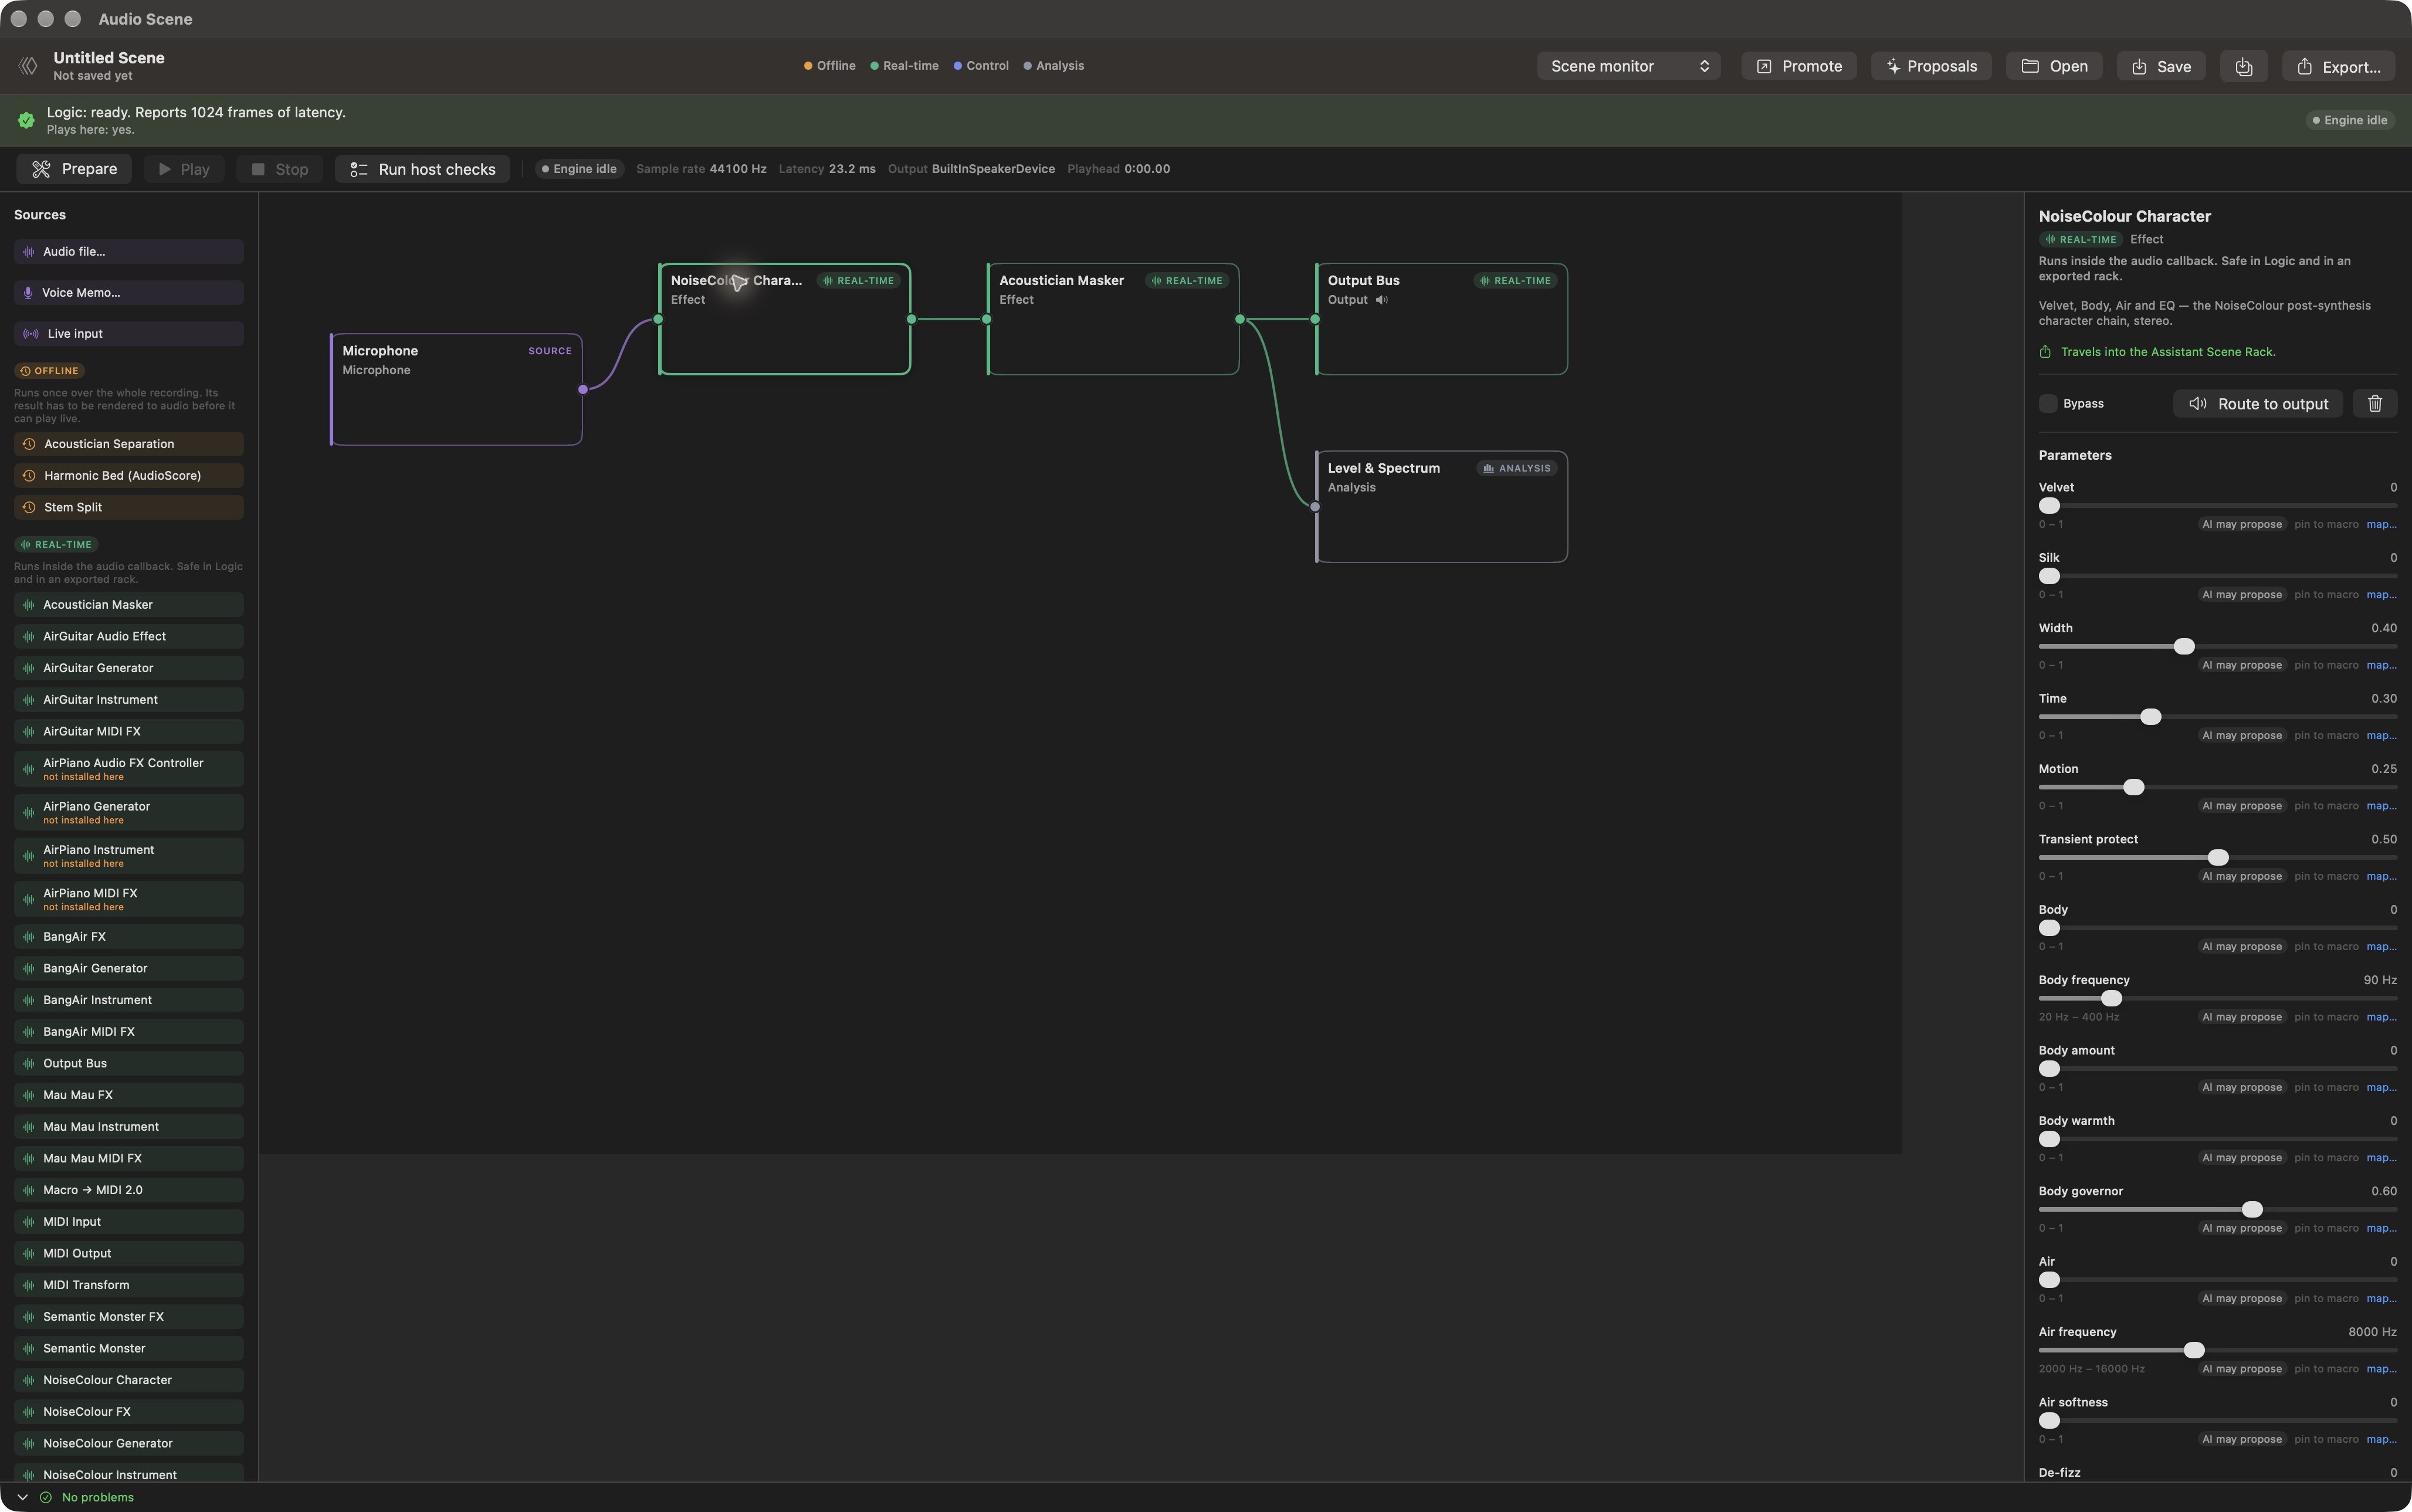Toggle pin to macro for Body governor
The height and width of the screenshot is (1512, 2412).
pyautogui.click(x=2326, y=1228)
